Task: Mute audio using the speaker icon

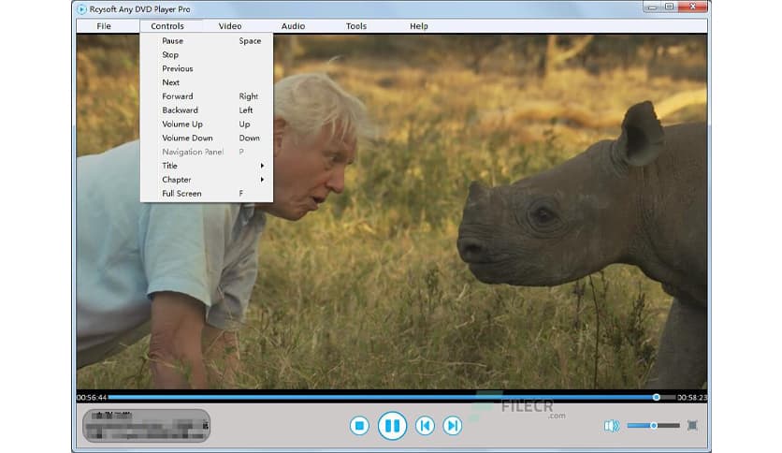Action: tap(612, 426)
